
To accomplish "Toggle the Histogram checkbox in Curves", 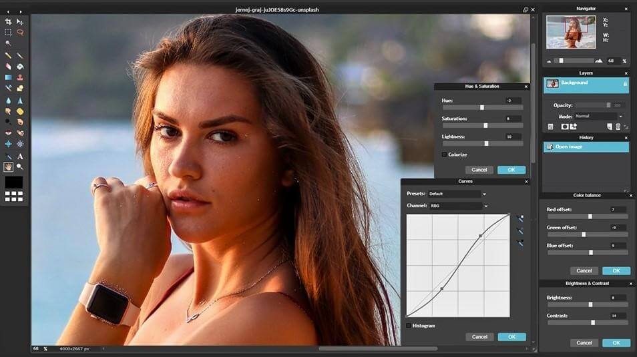I will (409, 326).
